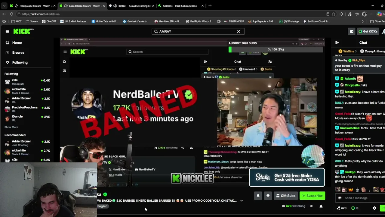
Task: Open the WOT bookmarks folder
Action: [x=16, y=21]
